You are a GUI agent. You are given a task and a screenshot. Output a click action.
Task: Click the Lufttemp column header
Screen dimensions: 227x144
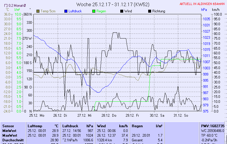[x=35, y=126]
